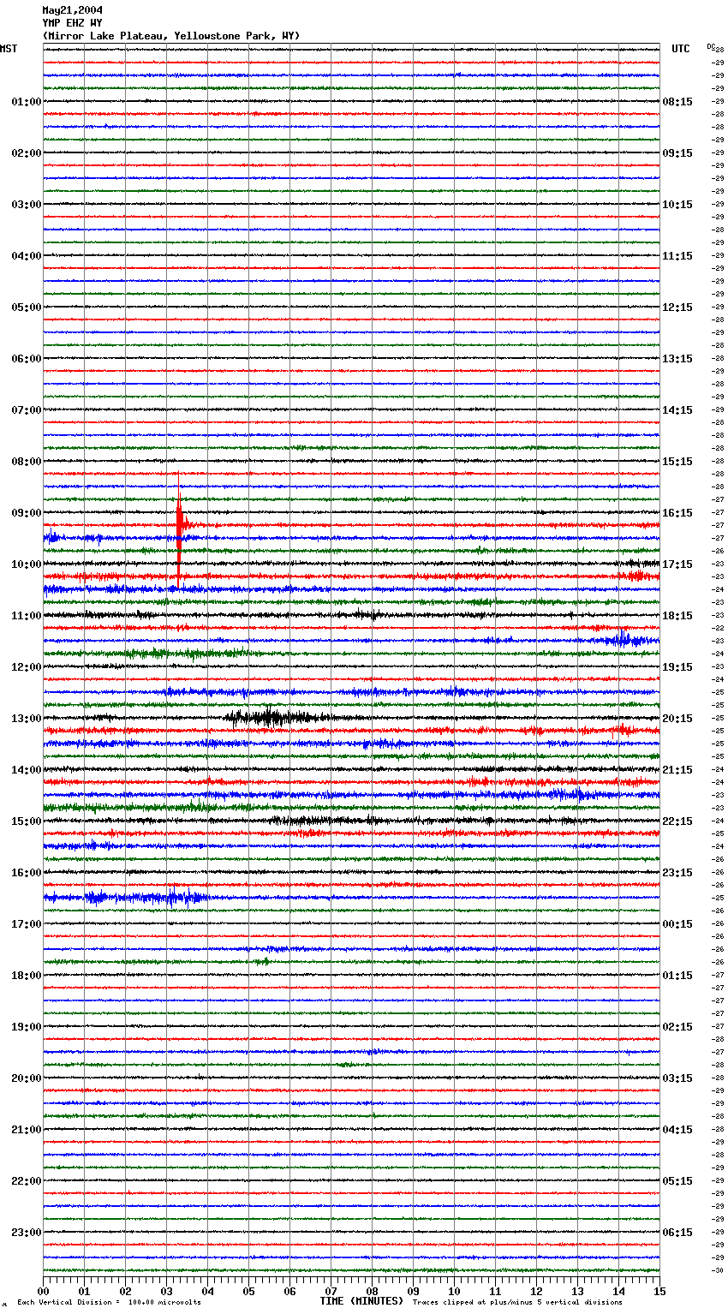Select the 13:00 MST time label
728x1314 pixels.
coord(27,719)
